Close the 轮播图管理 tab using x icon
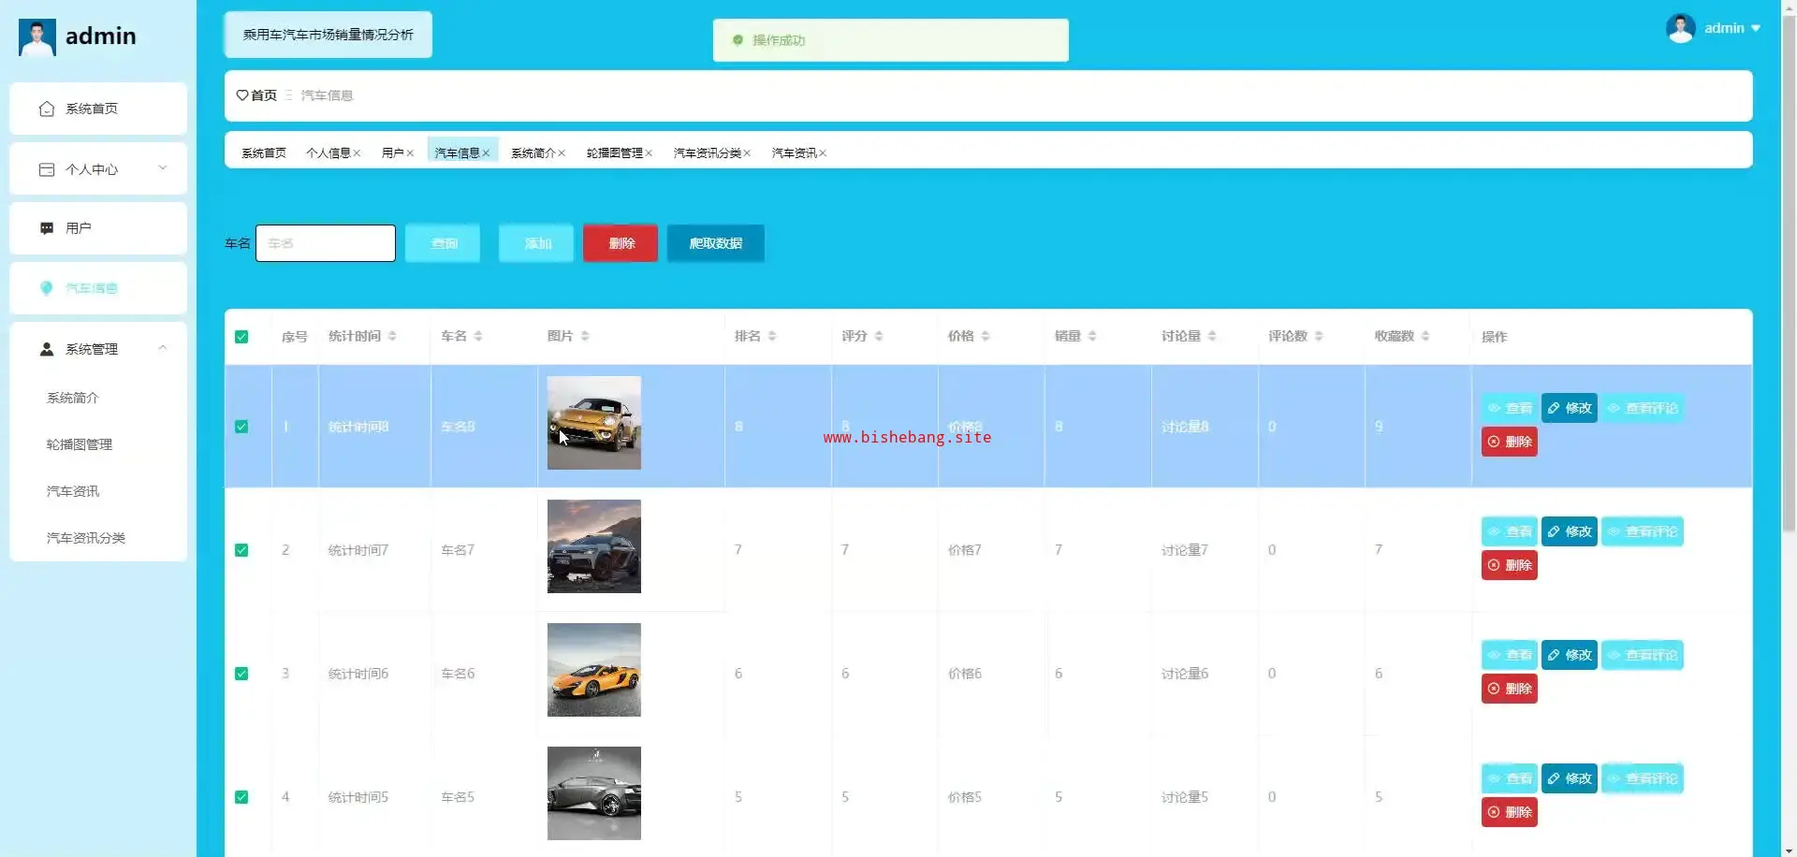Image resolution: width=1797 pixels, height=857 pixels. pyautogui.click(x=649, y=153)
